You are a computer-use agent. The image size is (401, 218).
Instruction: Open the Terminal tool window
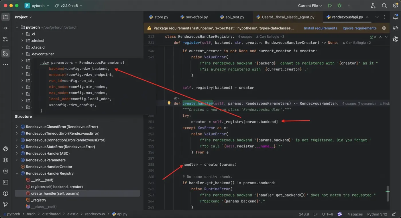click(5, 182)
